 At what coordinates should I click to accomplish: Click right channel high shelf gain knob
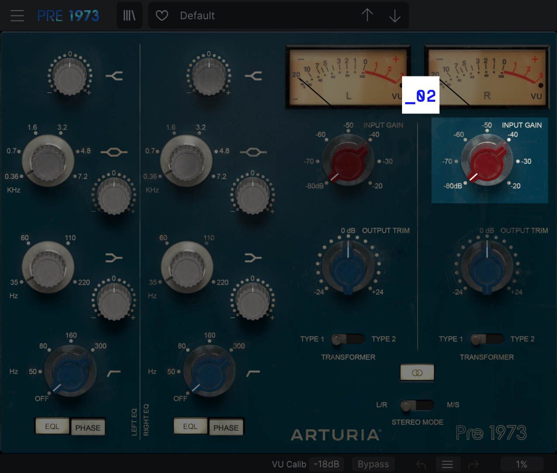tap(209, 76)
